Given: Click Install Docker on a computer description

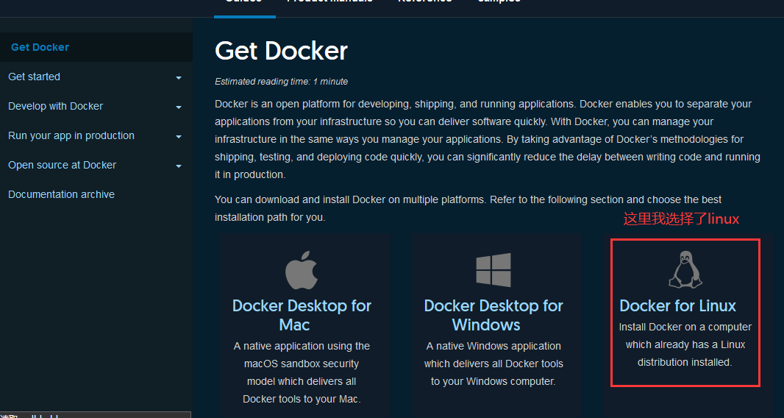Looking at the screenshot, I should click(x=685, y=344).
